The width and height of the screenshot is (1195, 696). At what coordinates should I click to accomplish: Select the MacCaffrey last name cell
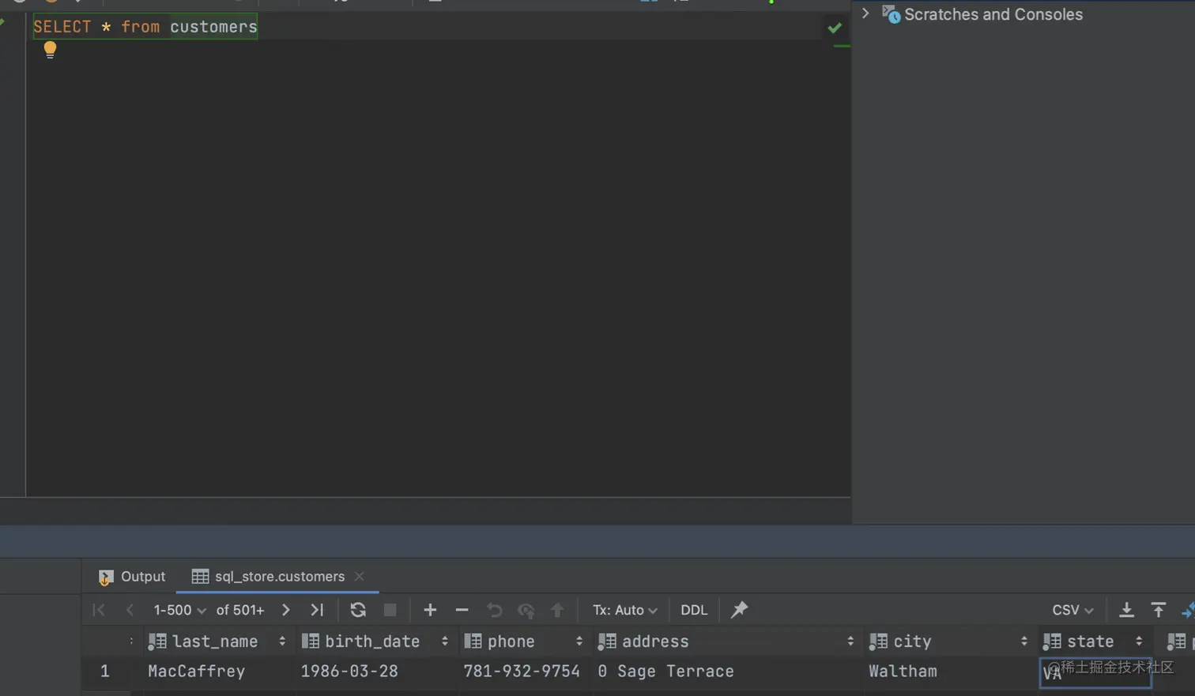point(196,672)
